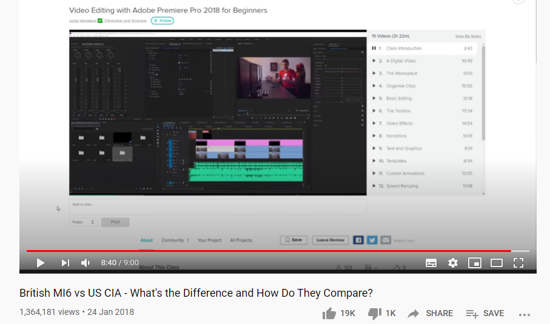This screenshot has height=324, width=550.
Task: Play the YouTube video
Action: 41,263
